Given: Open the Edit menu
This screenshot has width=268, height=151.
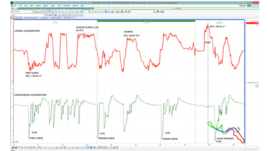Looking at the screenshot, I should tap(20, 6).
